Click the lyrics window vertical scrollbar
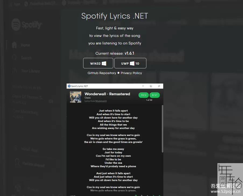The height and width of the screenshot is (196, 243). pos(163,129)
